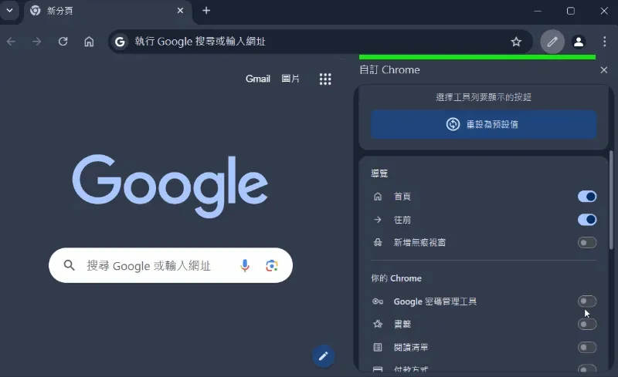Click the 重設為預設值 button
The width and height of the screenshot is (618, 377).
pyautogui.click(x=484, y=124)
